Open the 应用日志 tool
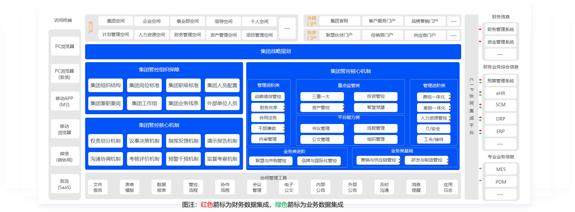 pyautogui.click(x=448, y=187)
